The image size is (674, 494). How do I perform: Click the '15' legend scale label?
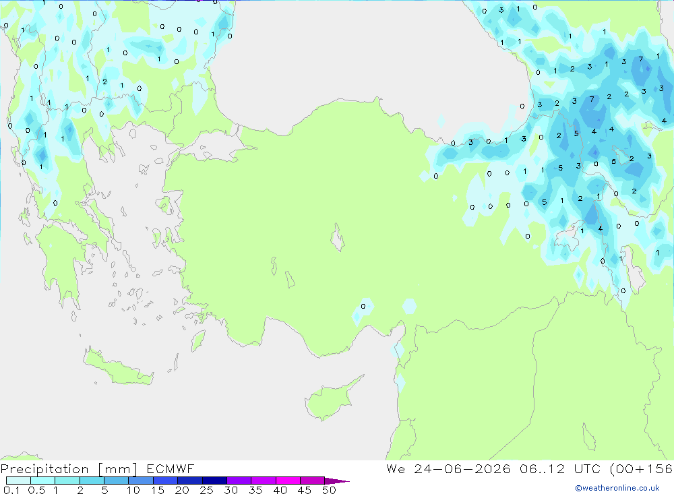[158, 490]
